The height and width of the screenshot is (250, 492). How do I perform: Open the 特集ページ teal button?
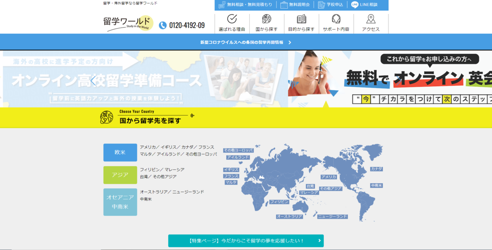click(x=246, y=241)
